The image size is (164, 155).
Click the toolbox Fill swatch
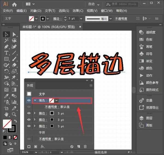[x=7, y=124]
